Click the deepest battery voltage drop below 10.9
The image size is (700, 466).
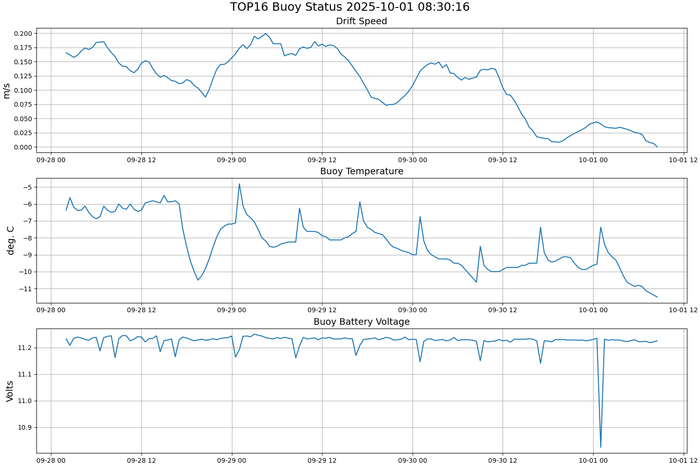(601, 447)
